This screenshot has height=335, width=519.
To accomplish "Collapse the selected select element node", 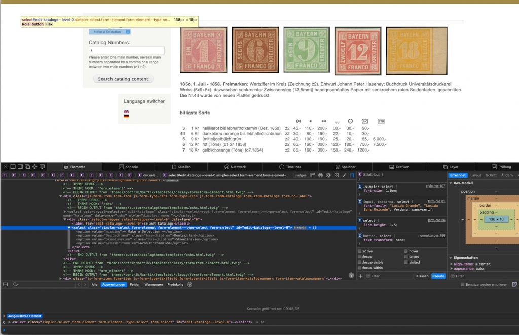I will click(x=69, y=228).
